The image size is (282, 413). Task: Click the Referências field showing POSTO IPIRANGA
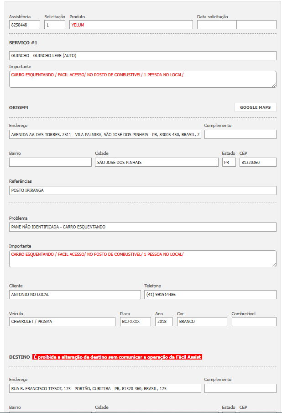142,191
